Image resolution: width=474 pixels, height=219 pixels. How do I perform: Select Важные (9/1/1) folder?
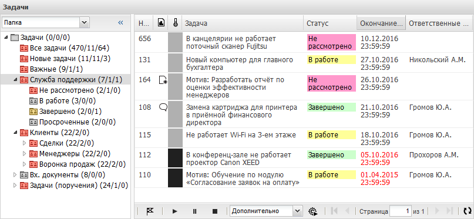56,69
